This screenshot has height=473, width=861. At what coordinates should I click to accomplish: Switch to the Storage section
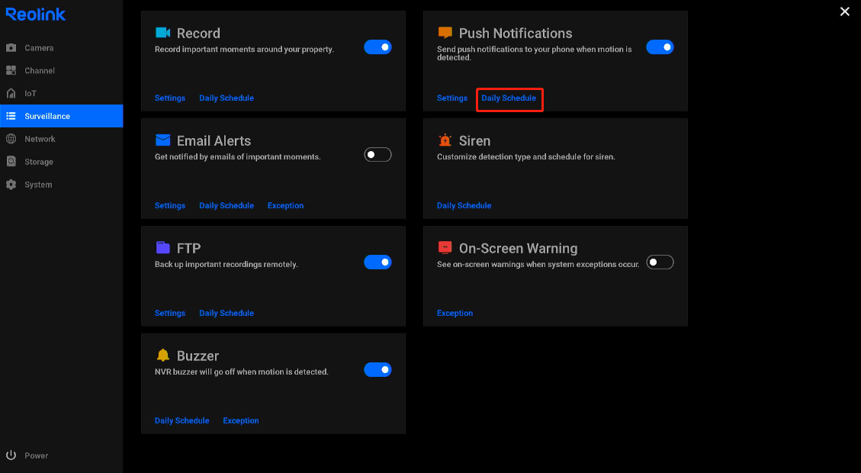click(x=62, y=162)
